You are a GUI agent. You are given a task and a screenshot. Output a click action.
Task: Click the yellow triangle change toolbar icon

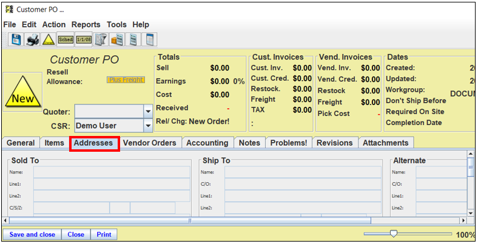click(49, 39)
